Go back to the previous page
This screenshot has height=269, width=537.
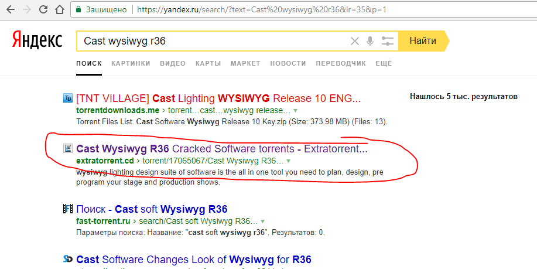pos(11,9)
